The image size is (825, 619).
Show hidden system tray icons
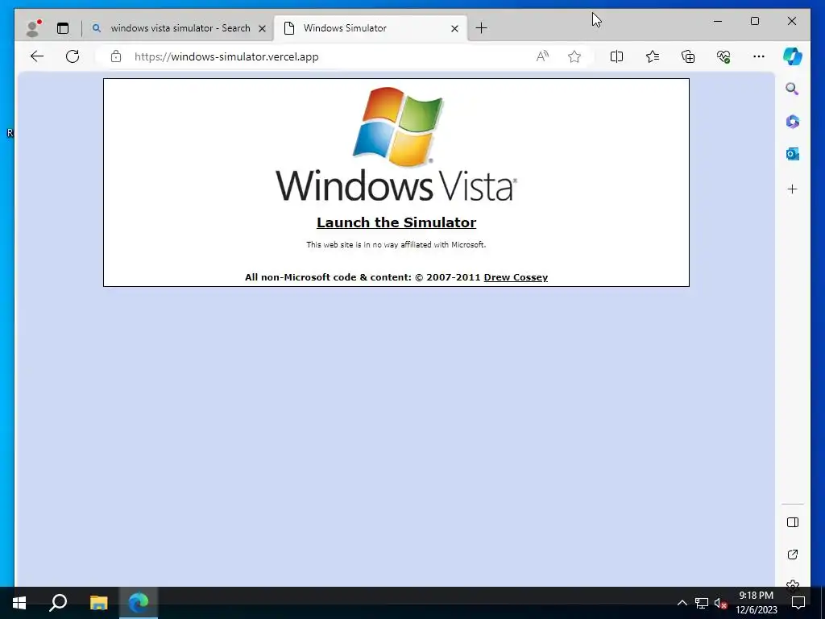[682, 603]
